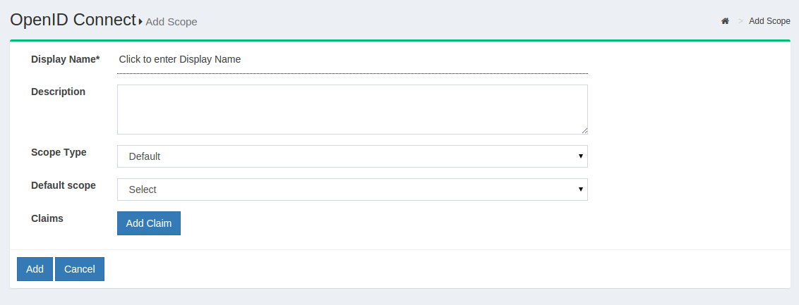Click the Description field label
The image size is (799, 305).
tap(58, 92)
